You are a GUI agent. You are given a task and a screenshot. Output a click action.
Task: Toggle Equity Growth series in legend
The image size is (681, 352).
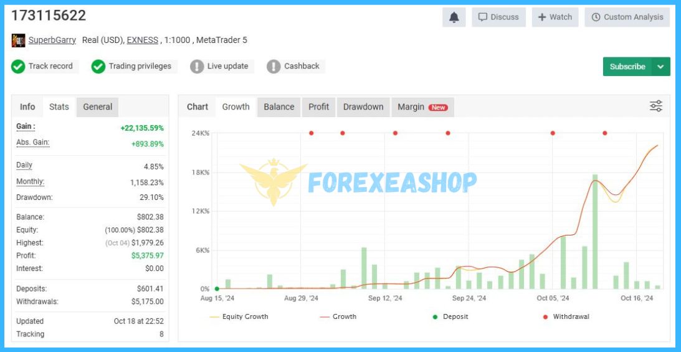[x=239, y=317]
